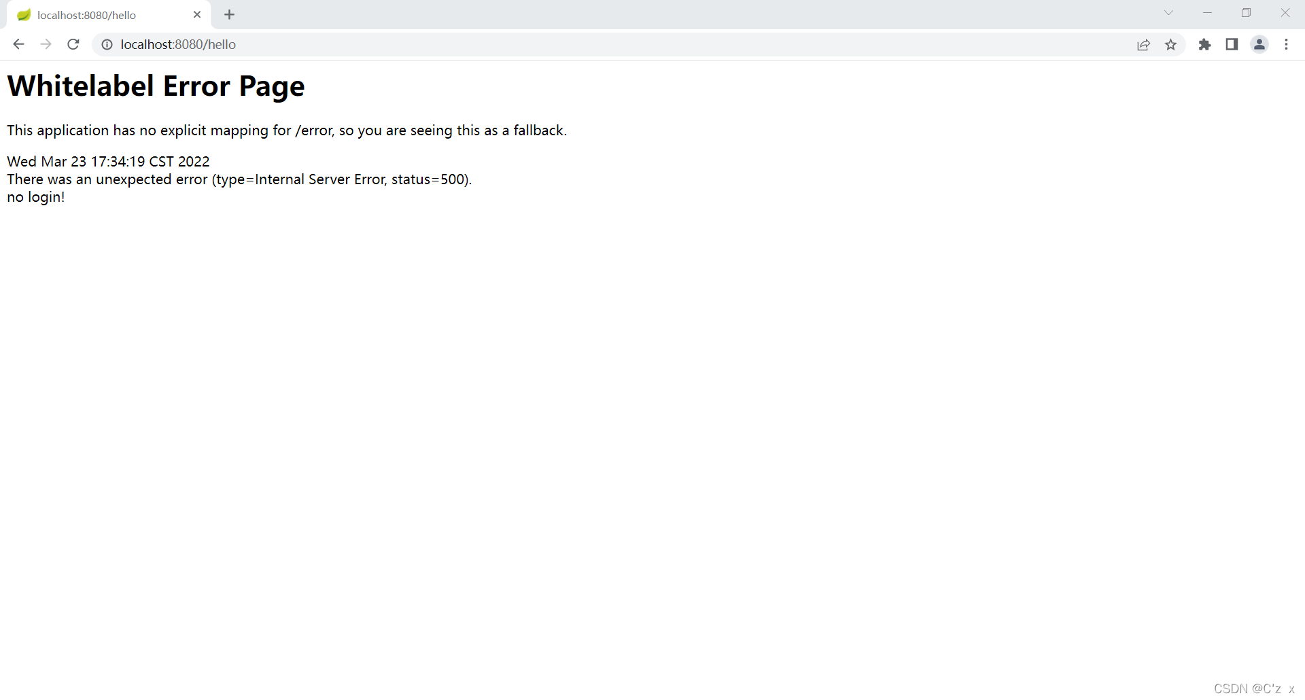
Task: Open the side panel icon
Action: (x=1232, y=44)
